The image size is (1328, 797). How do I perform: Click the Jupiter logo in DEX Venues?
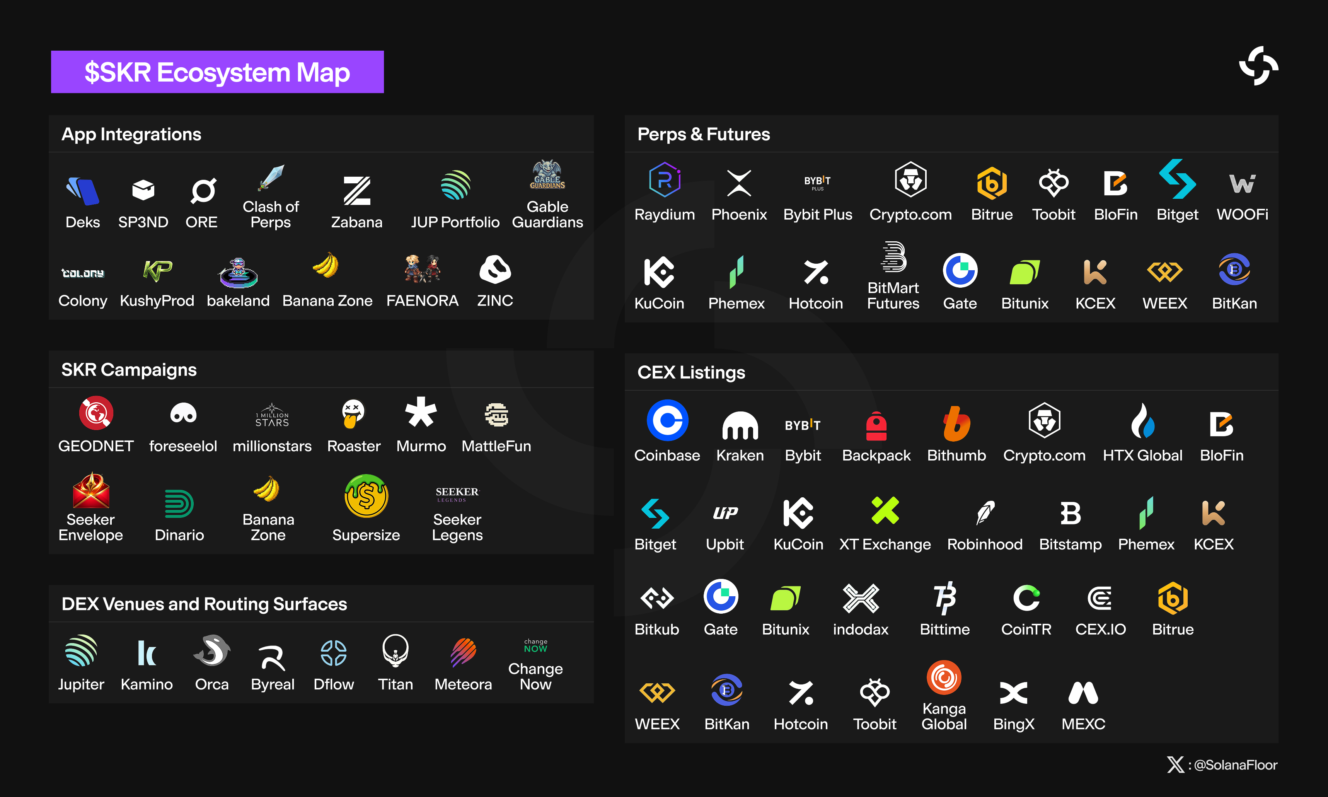coord(81,650)
